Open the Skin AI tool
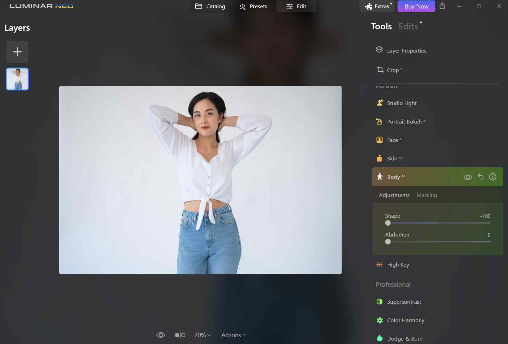Image resolution: width=508 pixels, height=344 pixels. click(x=392, y=158)
